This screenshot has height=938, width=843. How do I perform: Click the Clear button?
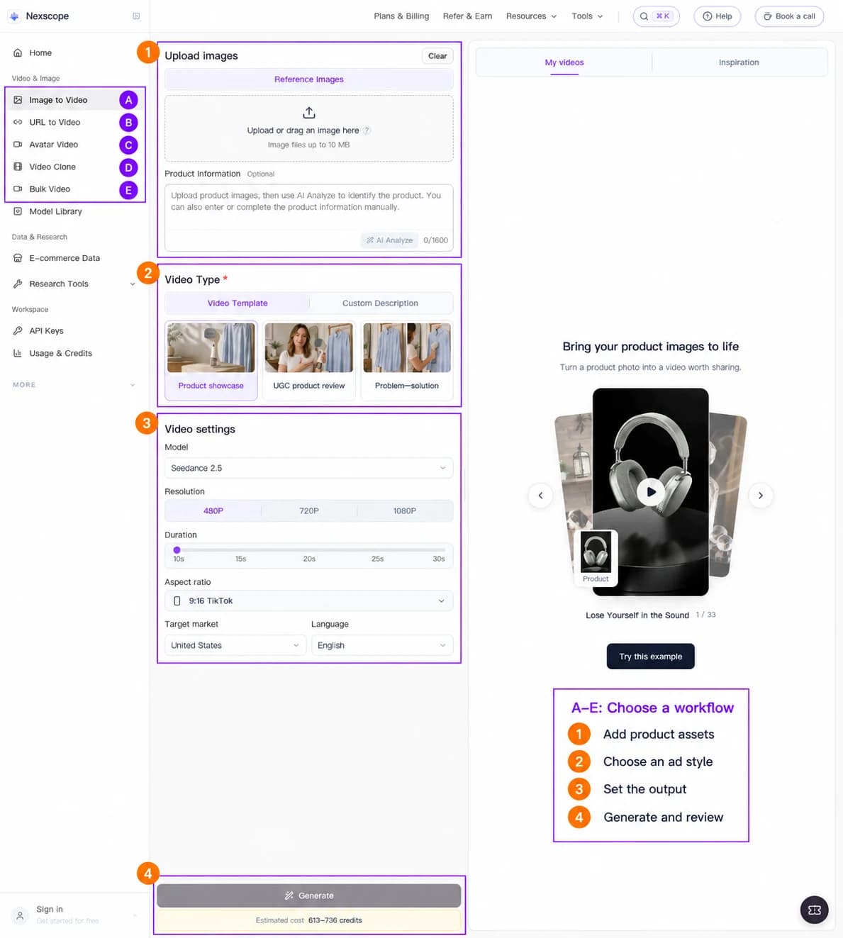click(437, 56)
